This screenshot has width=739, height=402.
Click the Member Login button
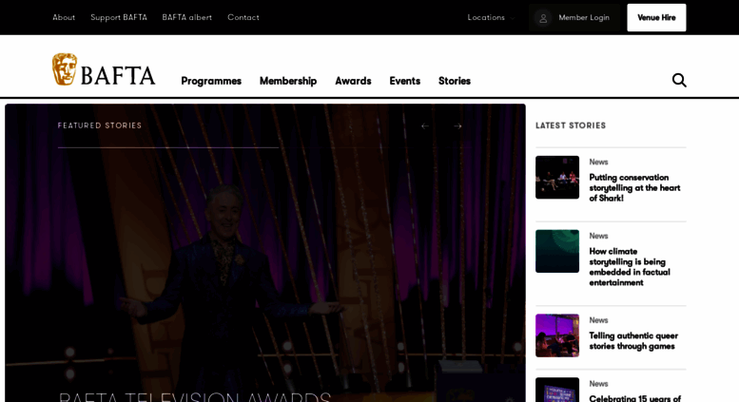[x=574, y=18]
